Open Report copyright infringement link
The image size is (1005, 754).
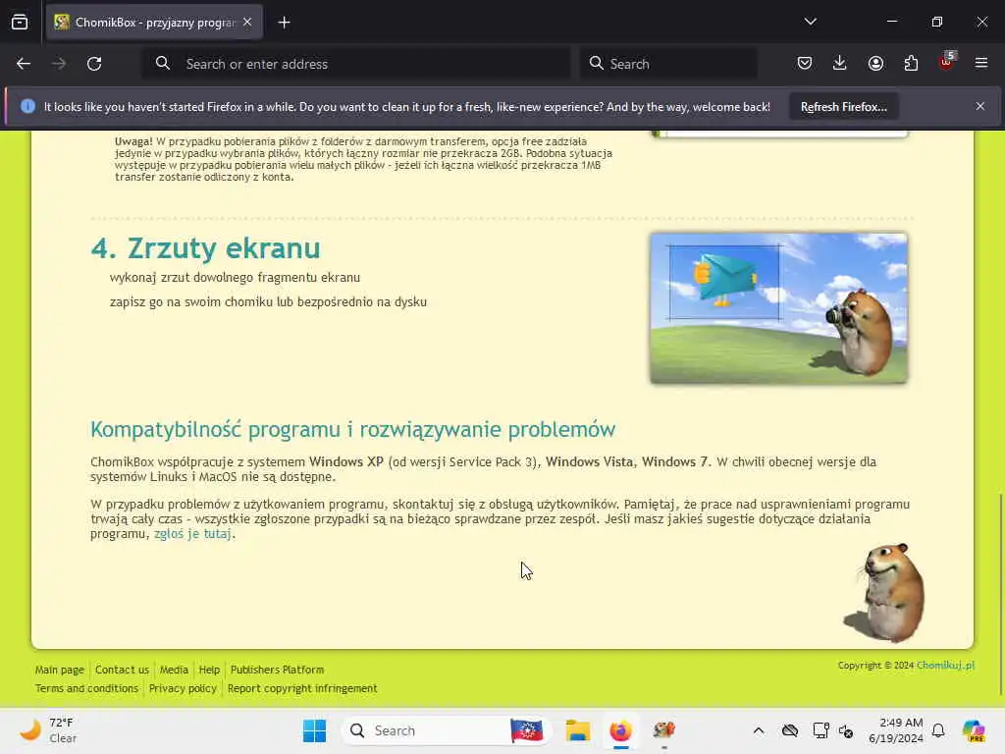pyautogui.click(x=302, y=688)
